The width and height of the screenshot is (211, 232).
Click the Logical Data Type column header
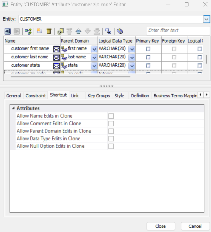pyautogui.click(x=117, y=41)
